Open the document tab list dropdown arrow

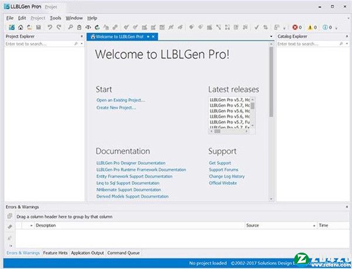pos(271,36)
